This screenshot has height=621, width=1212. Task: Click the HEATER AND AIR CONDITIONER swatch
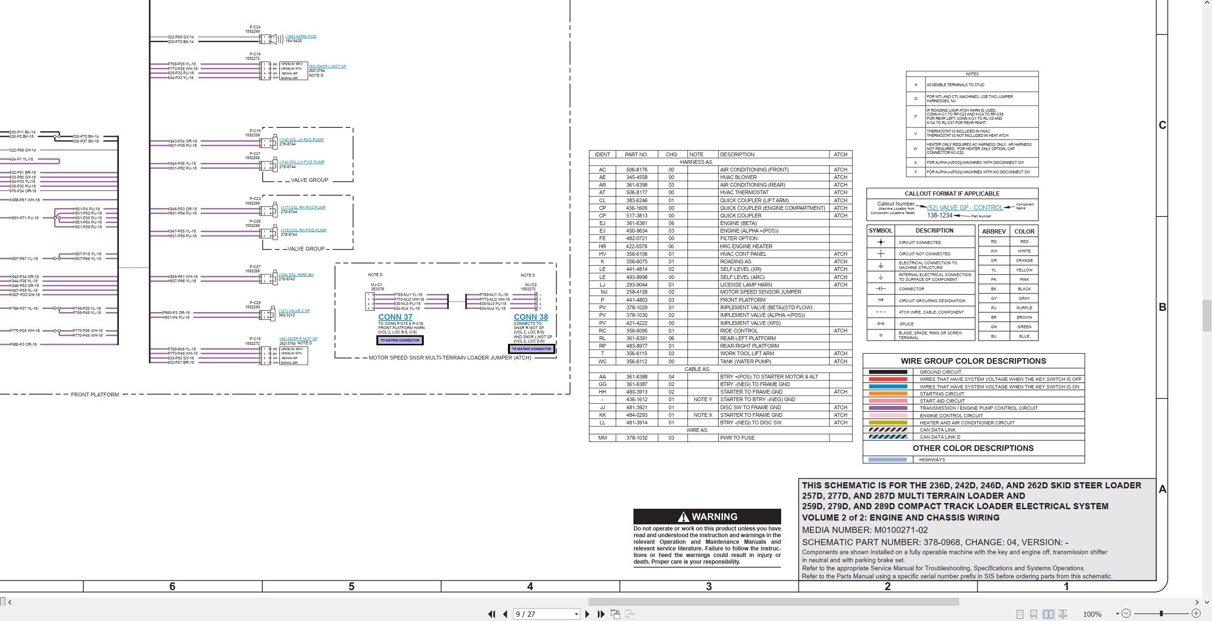point(888,423)
